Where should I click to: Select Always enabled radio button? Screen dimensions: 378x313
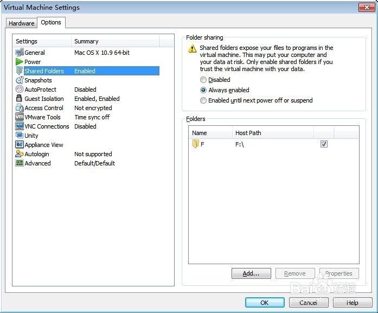tap(203, 90)
